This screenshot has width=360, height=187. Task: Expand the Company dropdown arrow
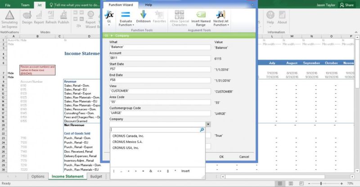click(208, 125)
